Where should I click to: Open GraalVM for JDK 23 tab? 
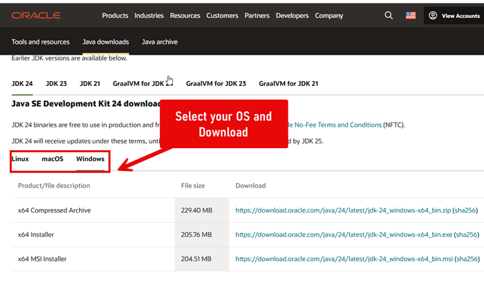pyautogui.click(x=216, y=84)
